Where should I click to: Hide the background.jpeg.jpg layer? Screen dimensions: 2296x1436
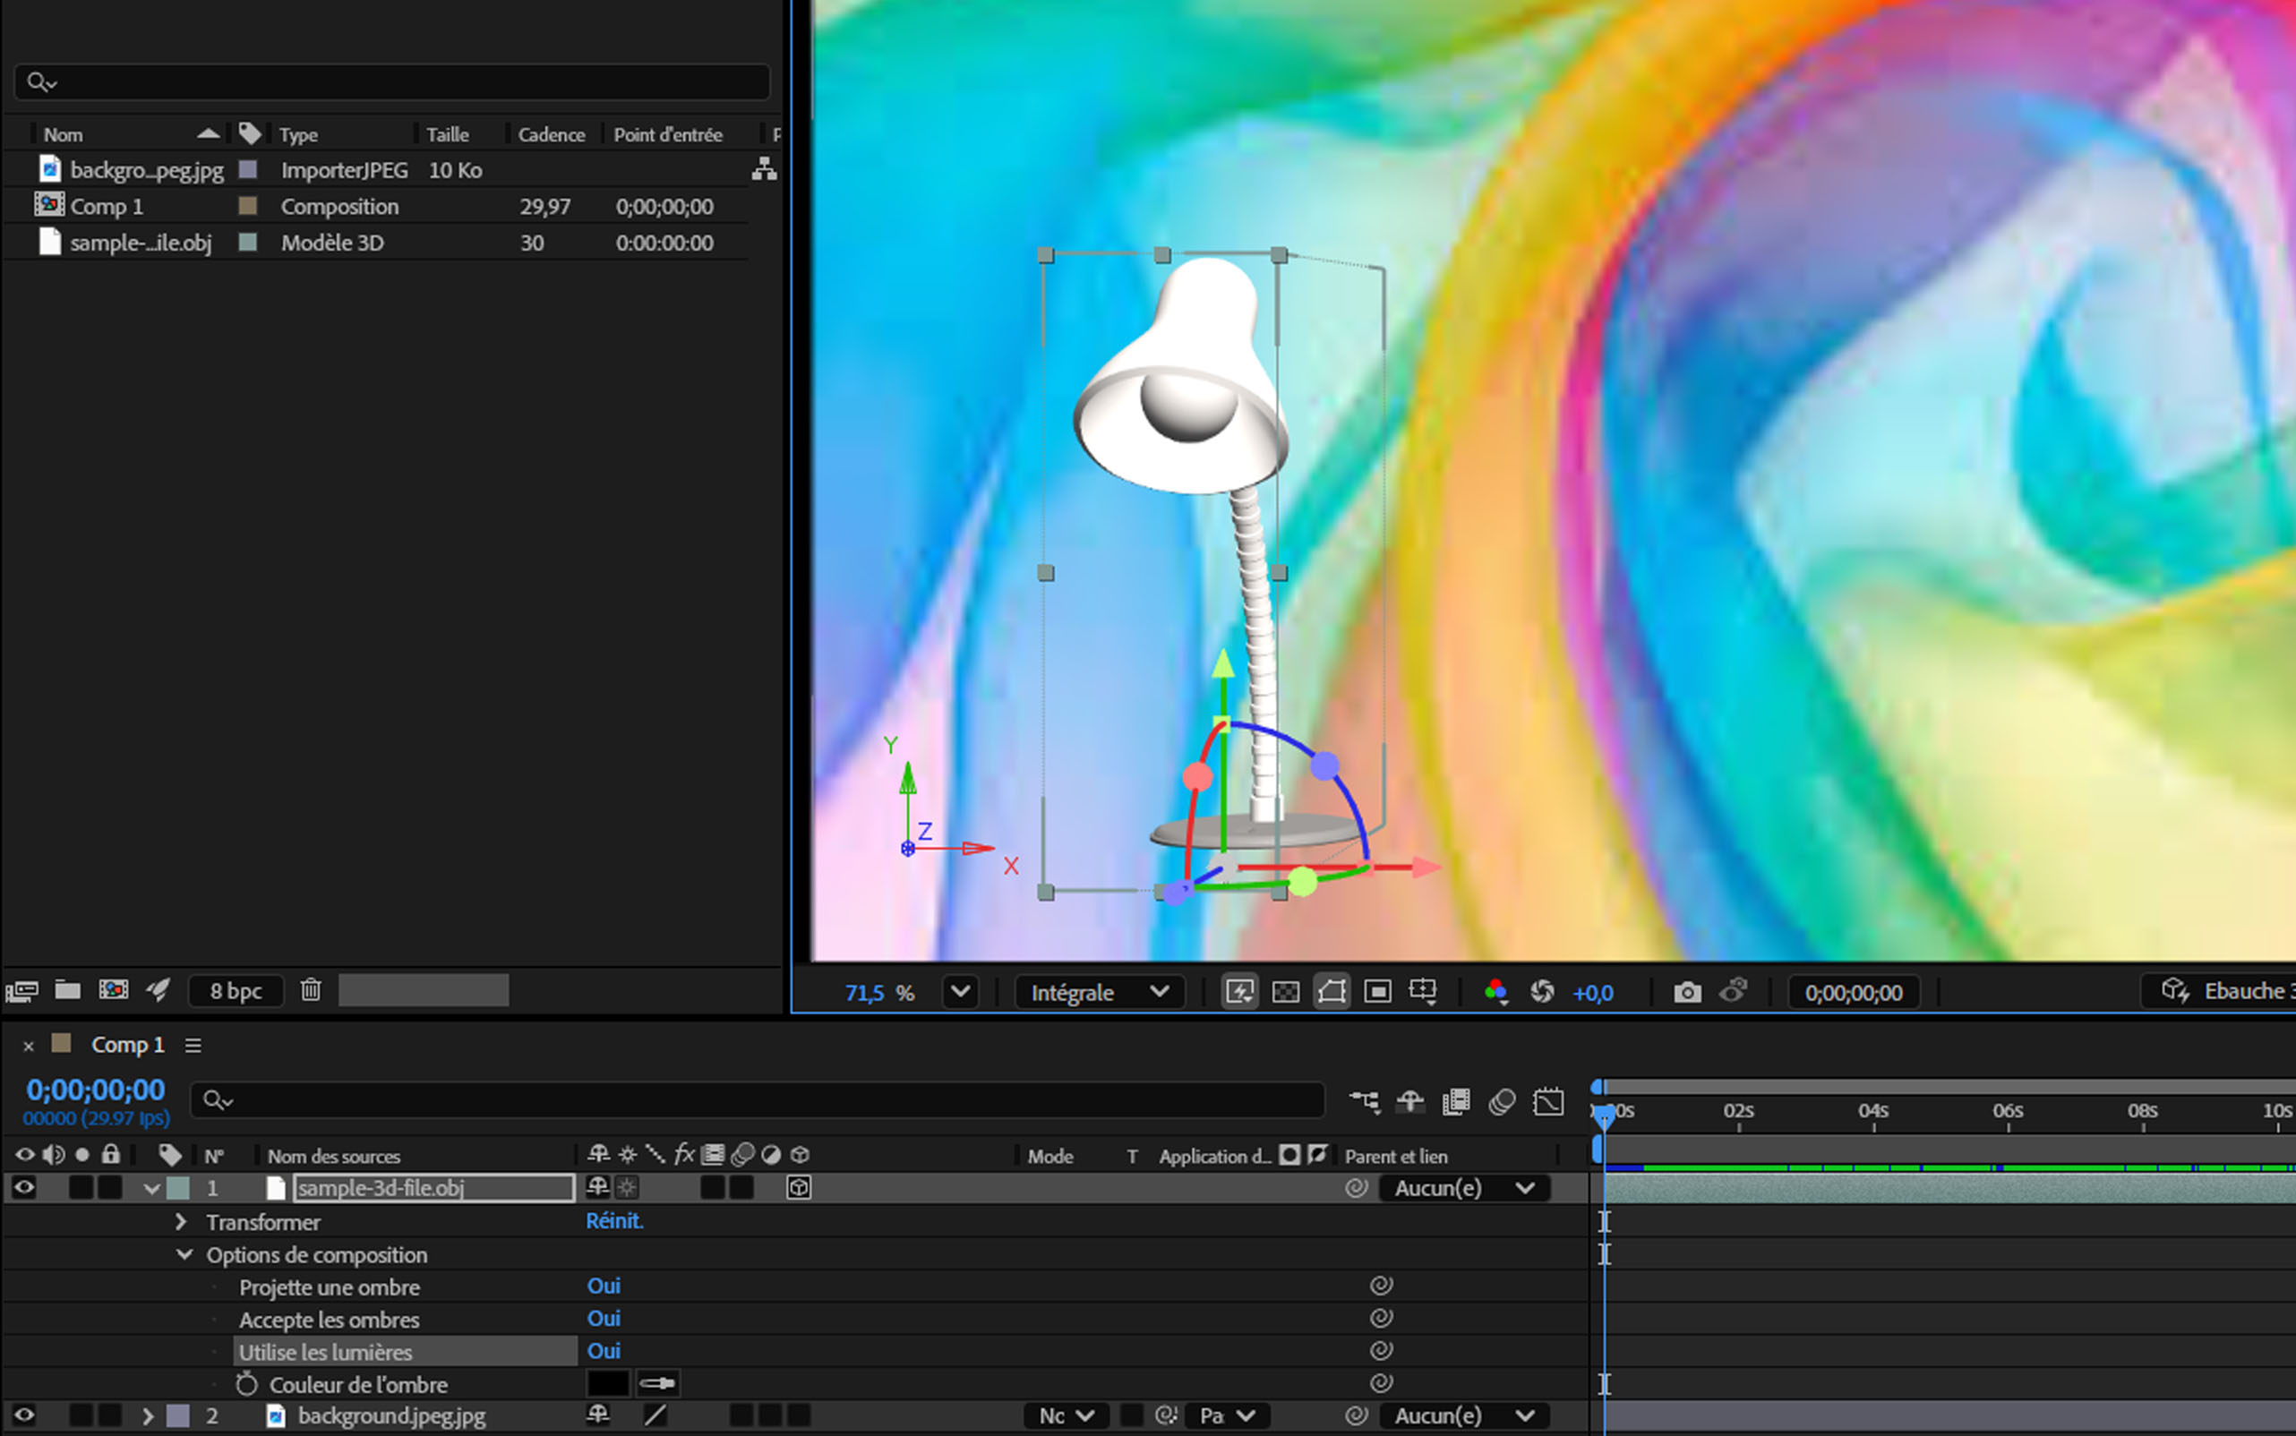coord(24,1415)
